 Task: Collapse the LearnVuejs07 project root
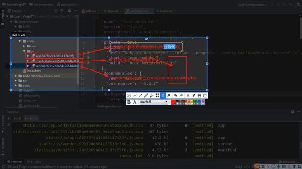[7, 16]
